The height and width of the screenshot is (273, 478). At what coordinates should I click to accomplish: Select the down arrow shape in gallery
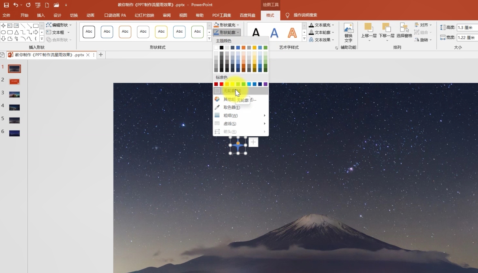[x=3, y=39]
